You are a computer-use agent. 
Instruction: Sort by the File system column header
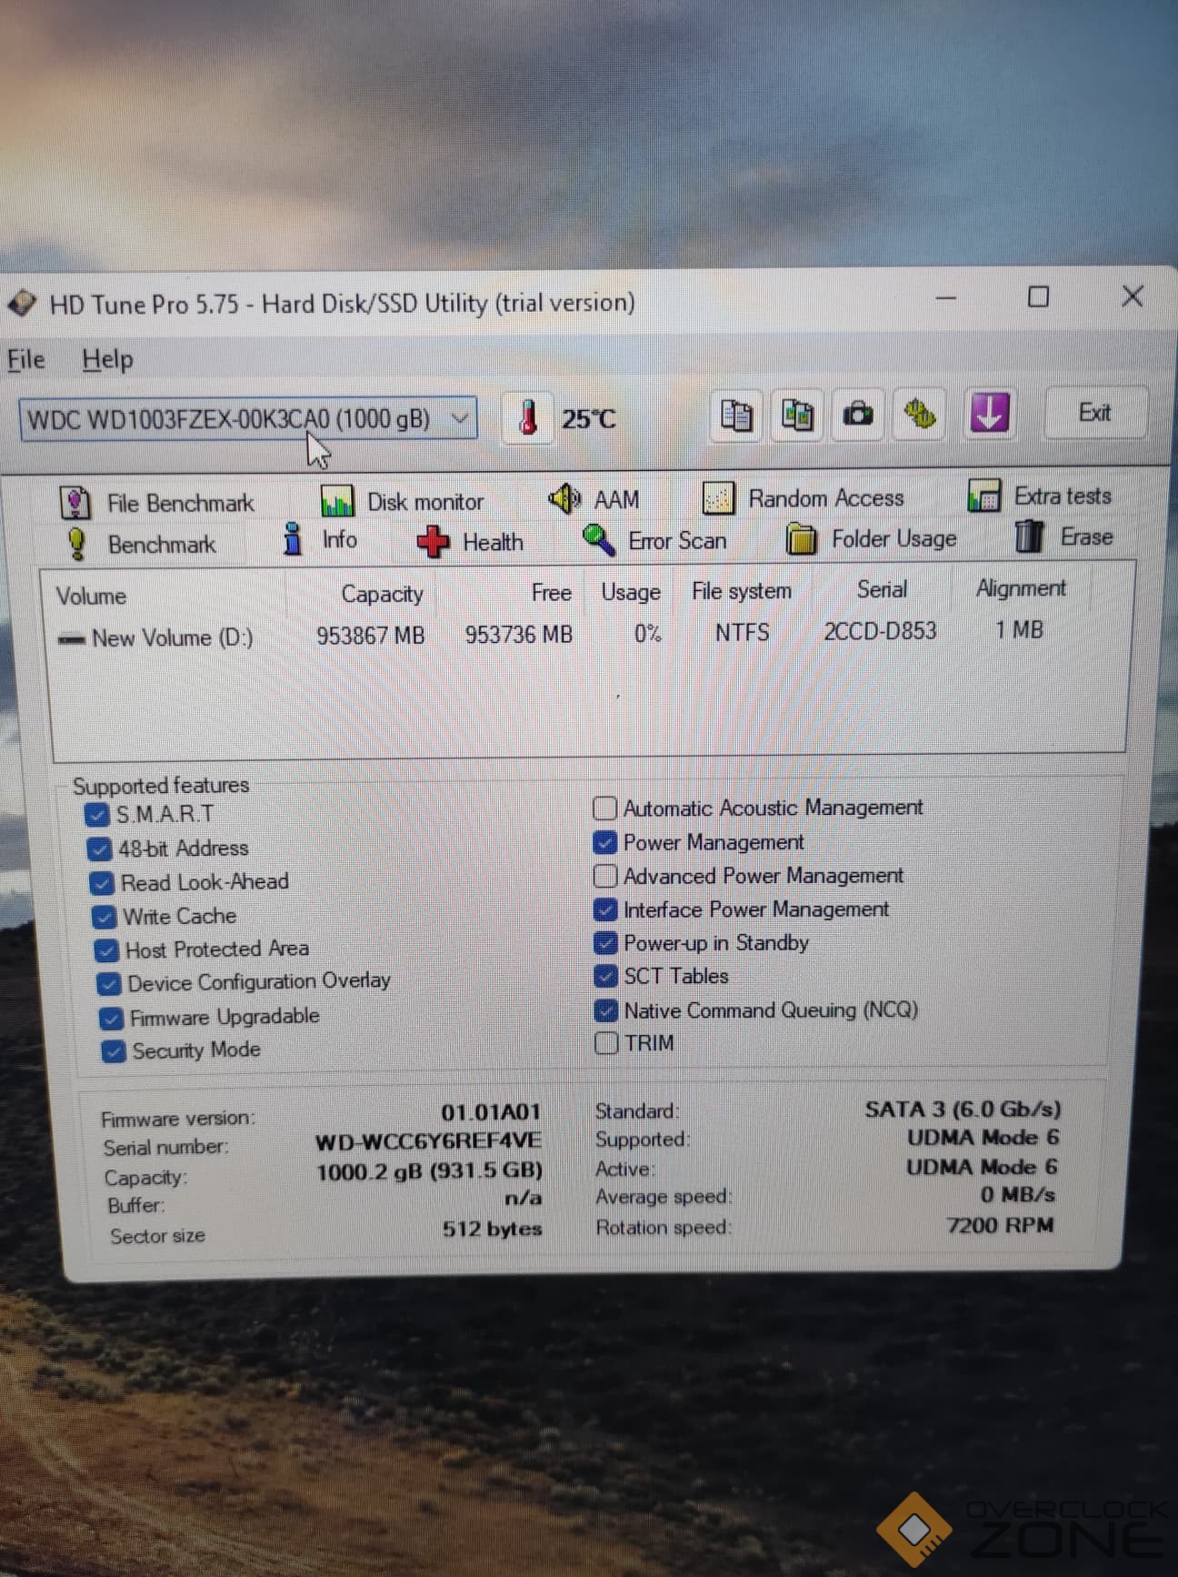click(742, 591)
